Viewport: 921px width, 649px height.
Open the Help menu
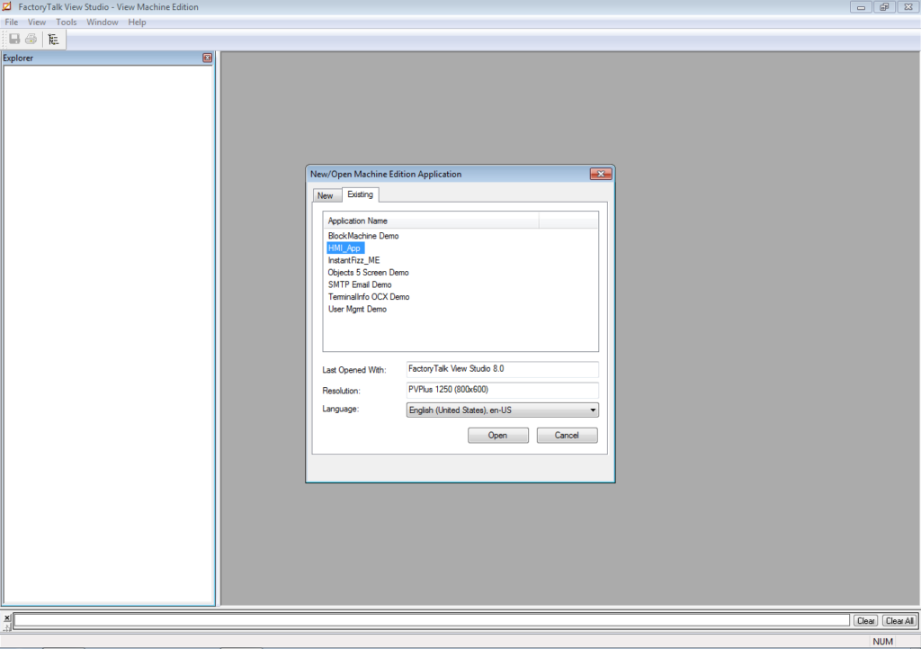(x=137, y=22)
